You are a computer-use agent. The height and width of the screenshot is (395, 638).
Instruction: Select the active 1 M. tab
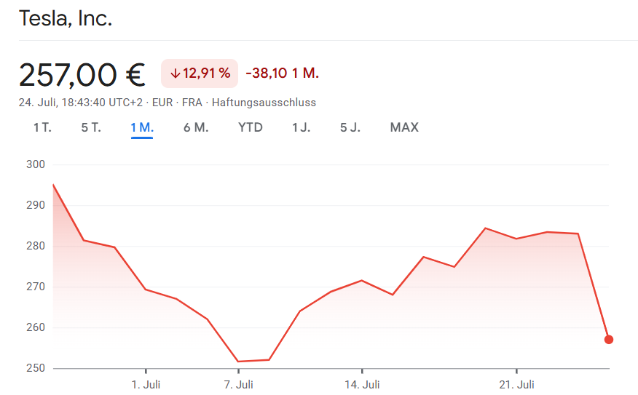tap(142, 127)
